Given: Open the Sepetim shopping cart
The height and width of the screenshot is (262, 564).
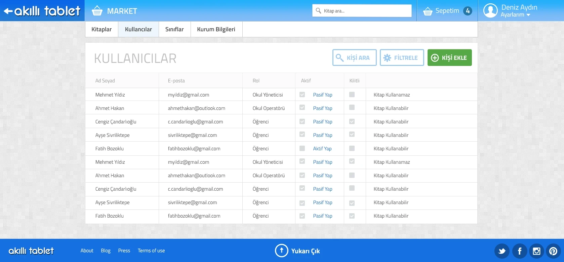Looking at the screenshot, I should click(447, 11).
